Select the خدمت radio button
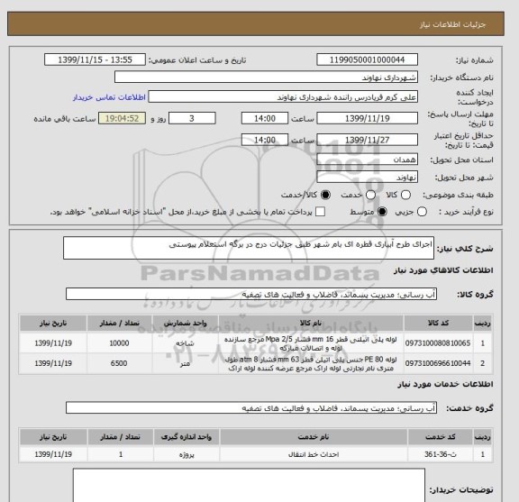This screenshot has width=519, height=502. click(x=370, y=195)
